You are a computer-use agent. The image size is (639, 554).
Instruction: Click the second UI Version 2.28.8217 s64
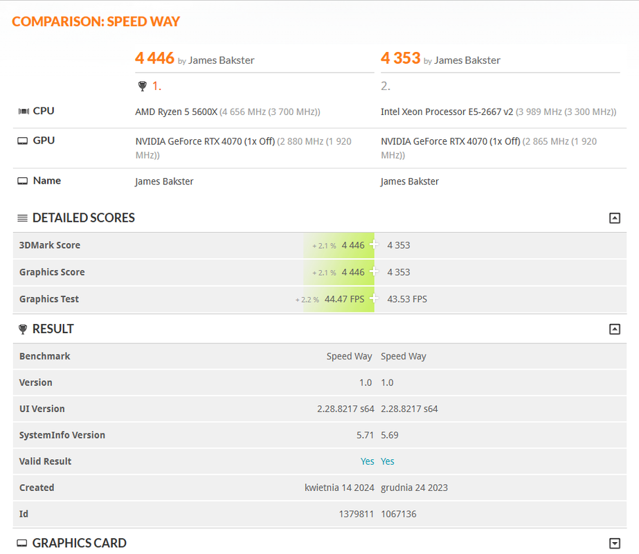coord(409,409)
